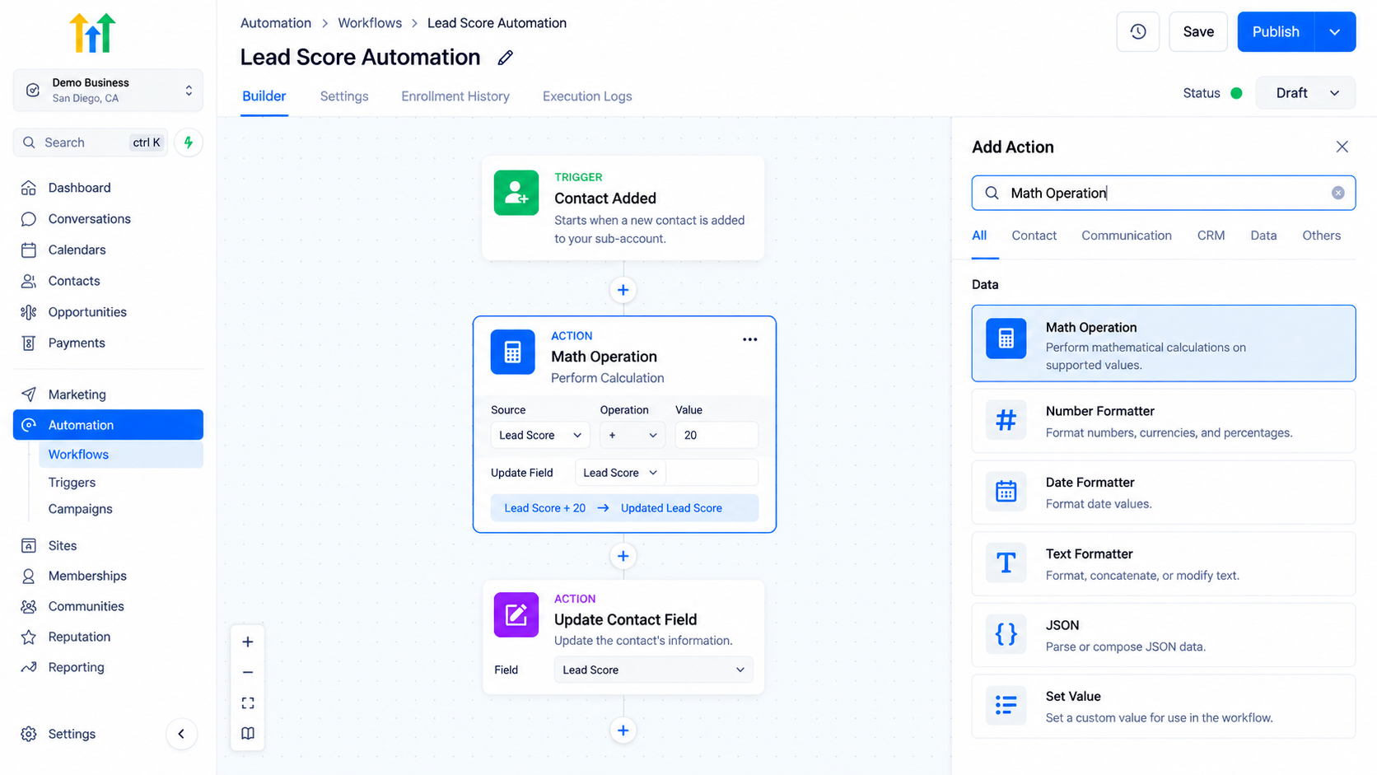Open the Contacts section
The width and height of the screenshot is (1377, 775).
(73, 281)
